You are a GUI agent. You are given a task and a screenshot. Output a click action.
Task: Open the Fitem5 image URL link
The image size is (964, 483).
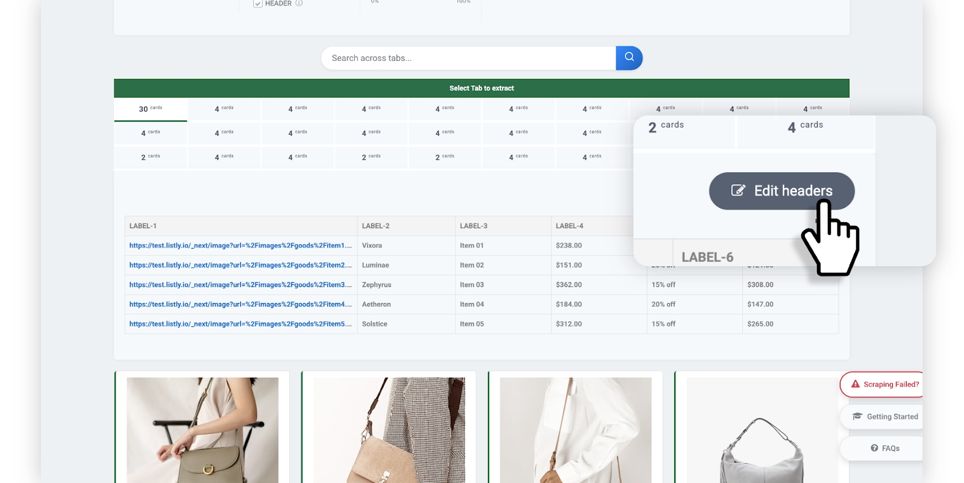point(240,324)
